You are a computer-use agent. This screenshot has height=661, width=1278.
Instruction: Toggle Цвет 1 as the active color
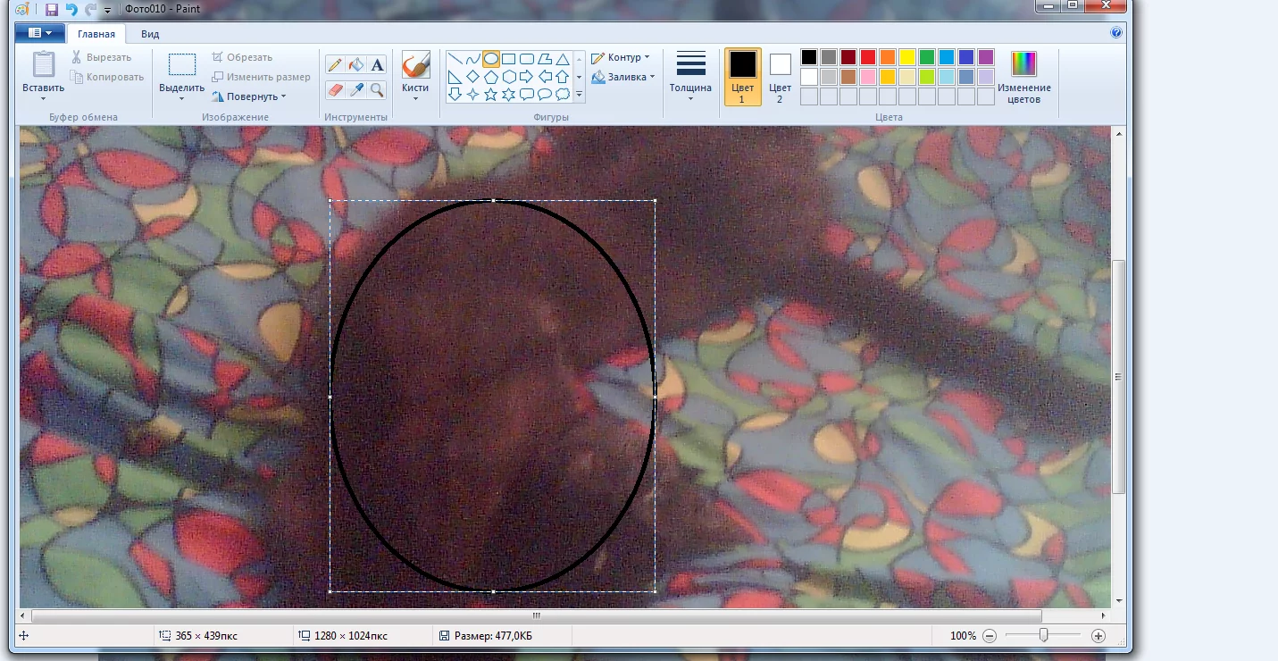(742, 76)
